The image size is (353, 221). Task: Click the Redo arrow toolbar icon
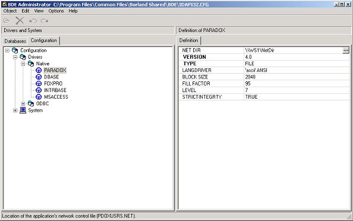tap(45, 21)
